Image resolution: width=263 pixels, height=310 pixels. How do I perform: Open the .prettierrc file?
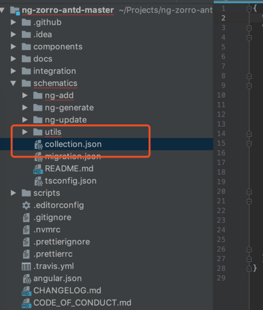click(53, 254)
